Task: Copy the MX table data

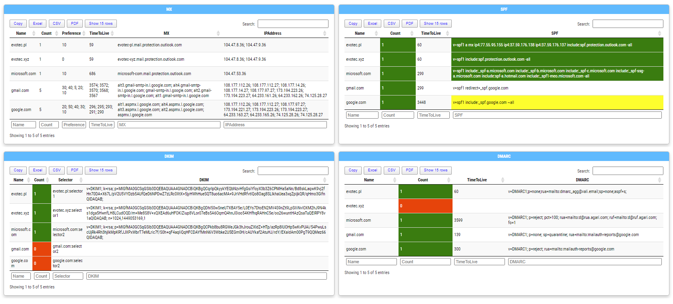Action: [x=18, y=24]
